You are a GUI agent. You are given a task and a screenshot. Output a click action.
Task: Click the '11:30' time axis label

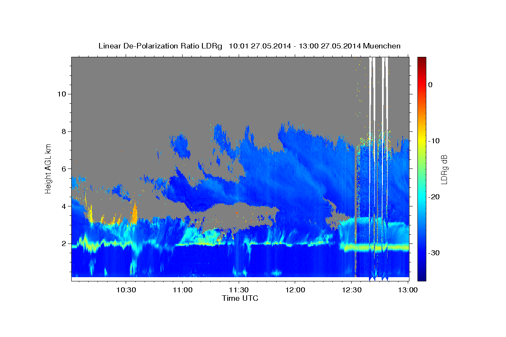239,290
